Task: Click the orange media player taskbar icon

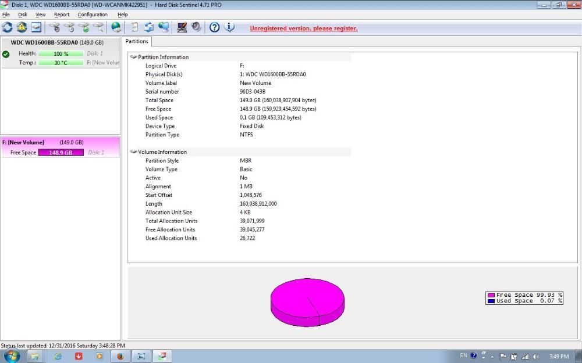Action: [100, 357]
